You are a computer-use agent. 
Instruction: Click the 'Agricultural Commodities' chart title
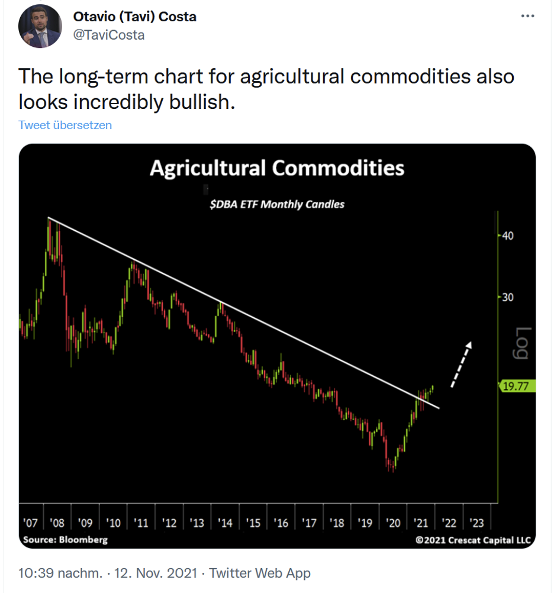(x=277, y=168)
